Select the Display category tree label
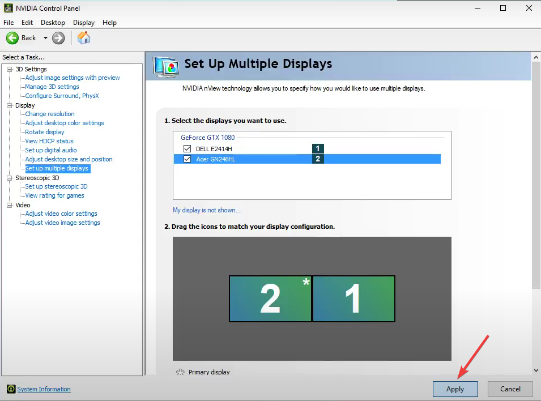The height and width of the screenshot is (401, 541). (x=25, y=105)
